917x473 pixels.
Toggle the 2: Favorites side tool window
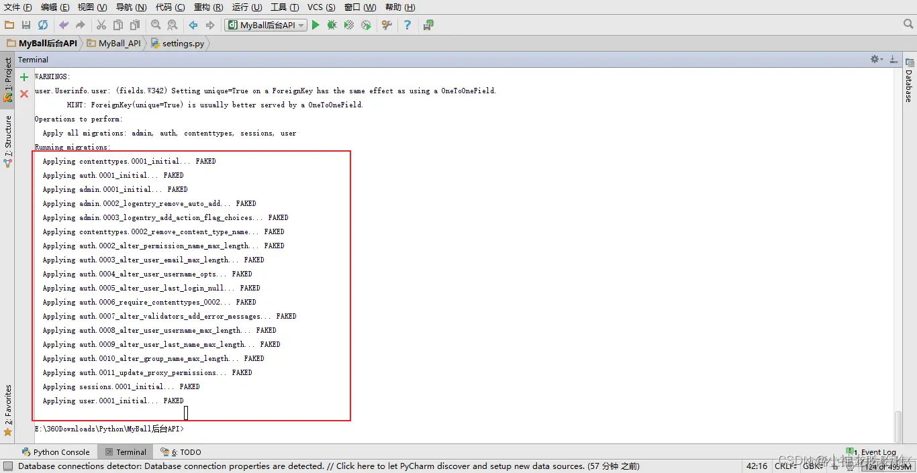pyautogui.click(x=7, y=411)
